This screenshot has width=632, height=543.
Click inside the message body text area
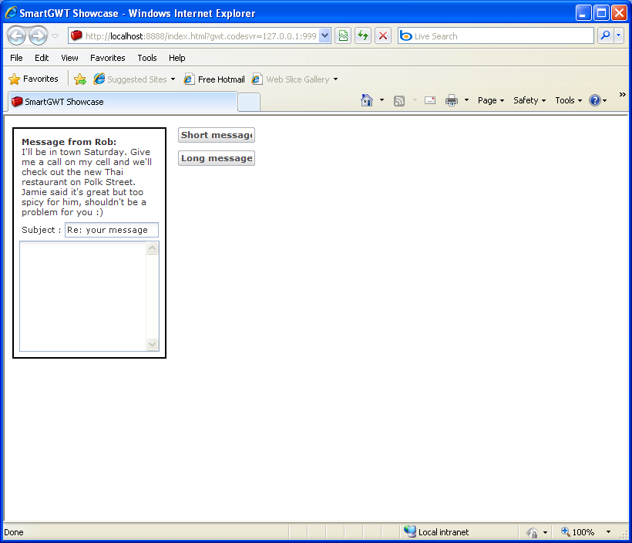[83, 296]
